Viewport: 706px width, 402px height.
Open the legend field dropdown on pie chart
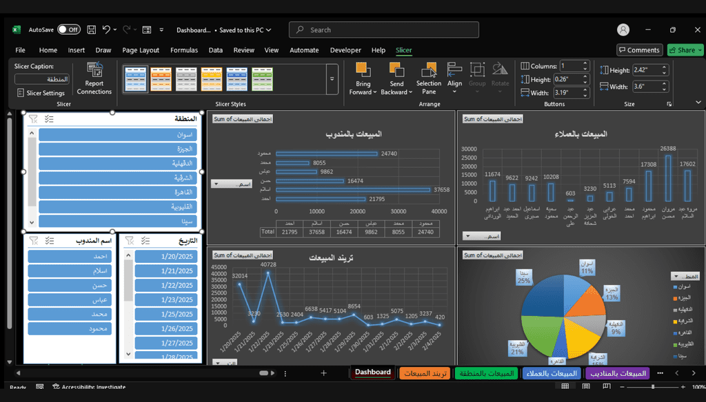(685, 276)
